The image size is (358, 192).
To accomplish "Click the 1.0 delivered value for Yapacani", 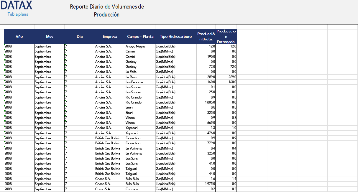I will 234,128.
